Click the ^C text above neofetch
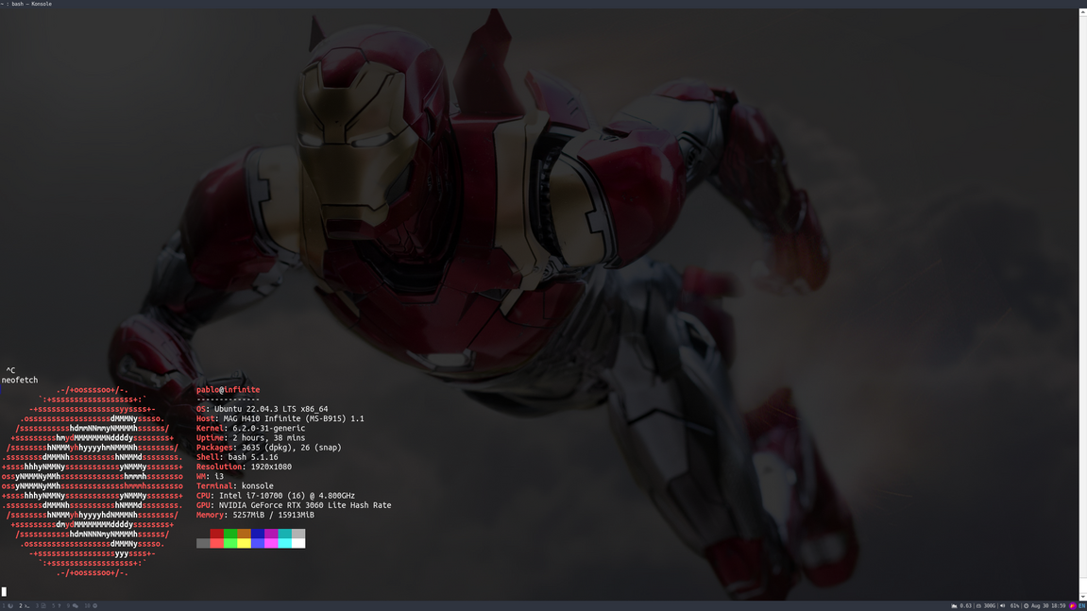The width and height of the screenshot is (1087, 611). (10, 370)
